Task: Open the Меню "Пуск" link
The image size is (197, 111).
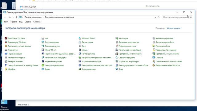Action: [x=50, y=50]
